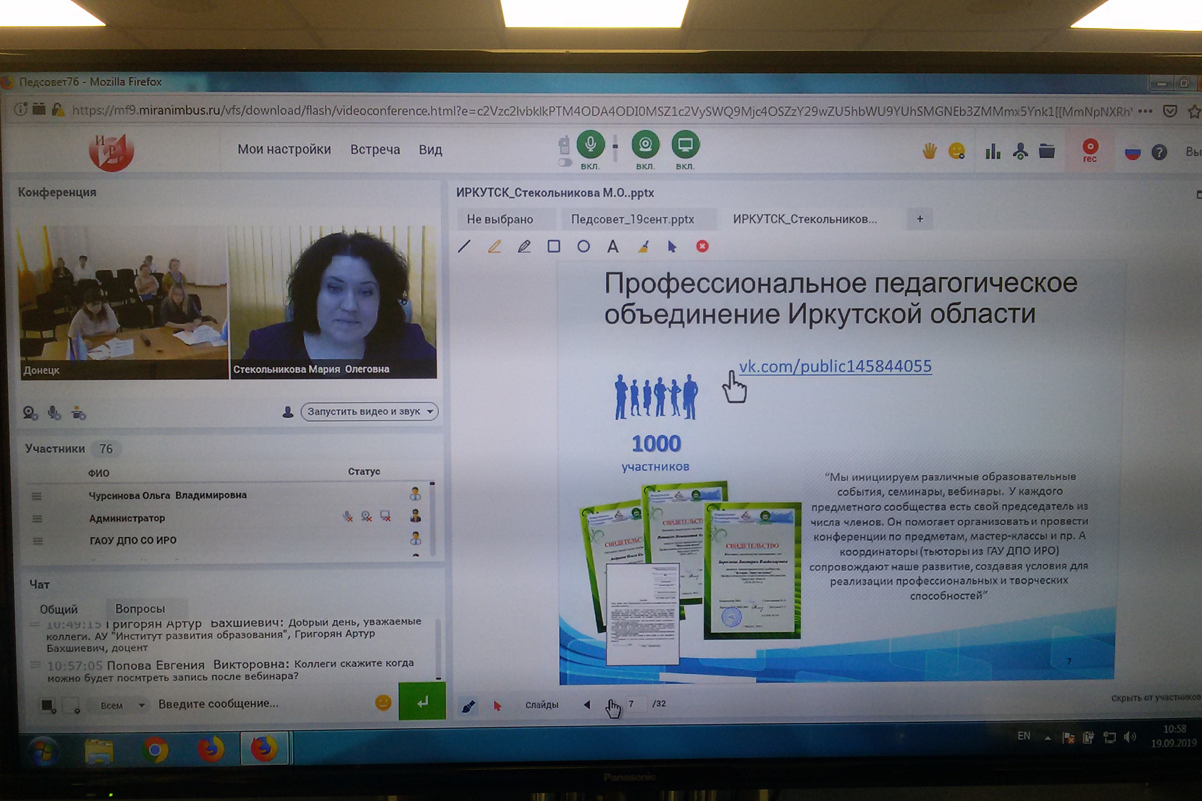This screenshot has width=1202, height=801.
Task: Click the chat color square icon
Action: (x=48, y=706)
